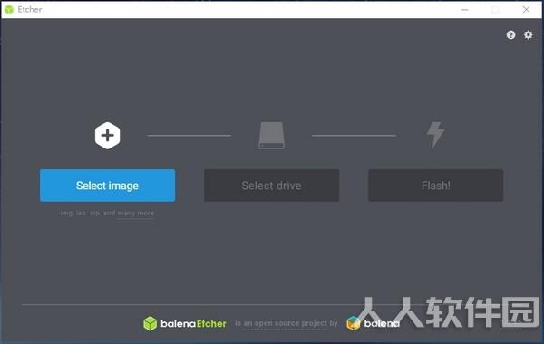Screen dimensions: 544x344
Task: Minimize the Etcher window
Action: coord(465,10)
